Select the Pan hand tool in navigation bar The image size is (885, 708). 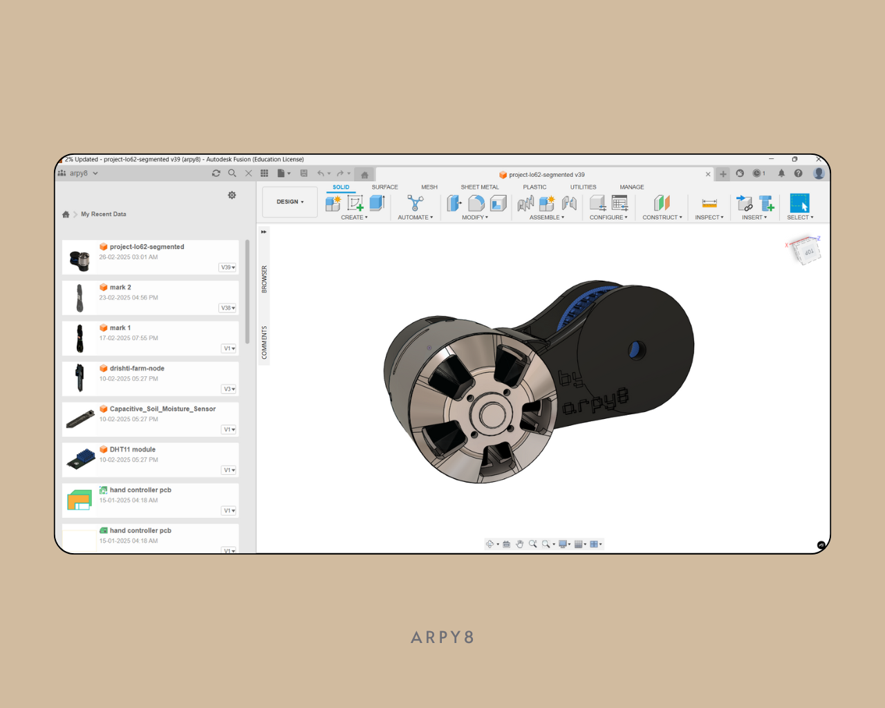click(x=520, y=544)
